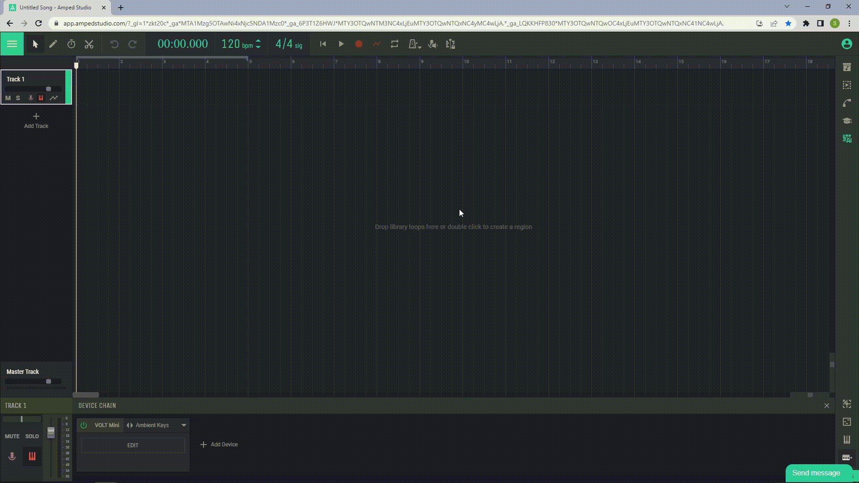Image resolution: width=859 pixels, height=483 pixels.
Task: Expand the Ambient Keys instrument dropdown
Action: [x=183, y=424]
